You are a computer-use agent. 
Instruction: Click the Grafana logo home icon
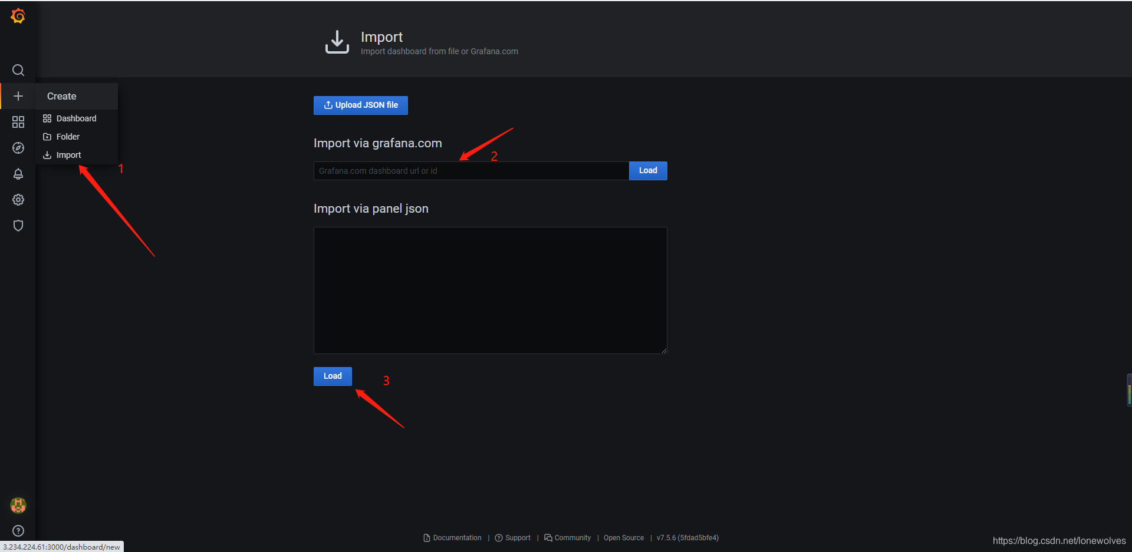click(18, 16)
